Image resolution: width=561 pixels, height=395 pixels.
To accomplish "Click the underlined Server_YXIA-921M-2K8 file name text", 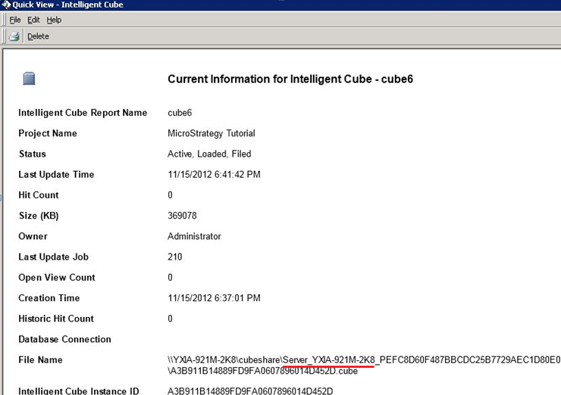I will click(x=328, y=359).
